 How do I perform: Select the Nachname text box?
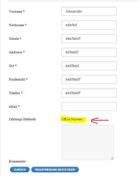click(89, 25)
